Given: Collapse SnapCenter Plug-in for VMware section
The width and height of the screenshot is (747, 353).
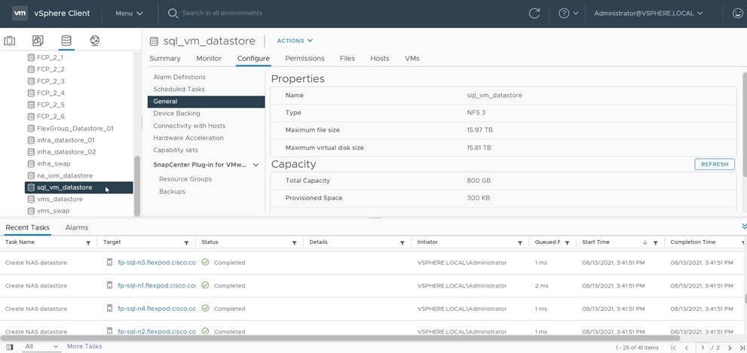Looking at the screenshot, I should coord(256,165).
